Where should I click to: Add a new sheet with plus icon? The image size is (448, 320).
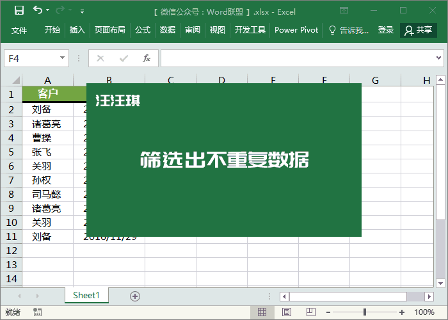pyautogui.click(x=135, y=296)
